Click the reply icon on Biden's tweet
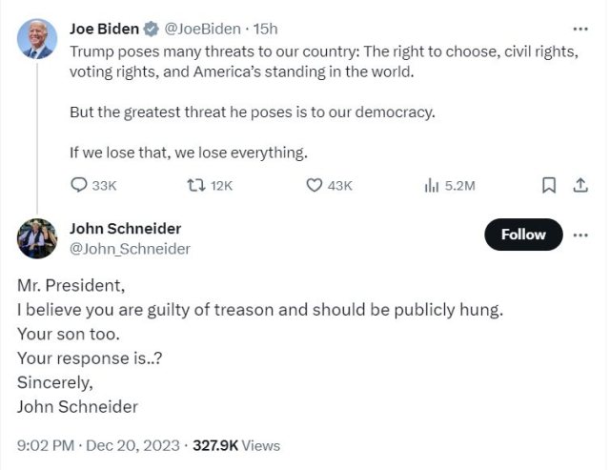Image resolution: width=610 pixels, height=470 pixels. [79, 186]
